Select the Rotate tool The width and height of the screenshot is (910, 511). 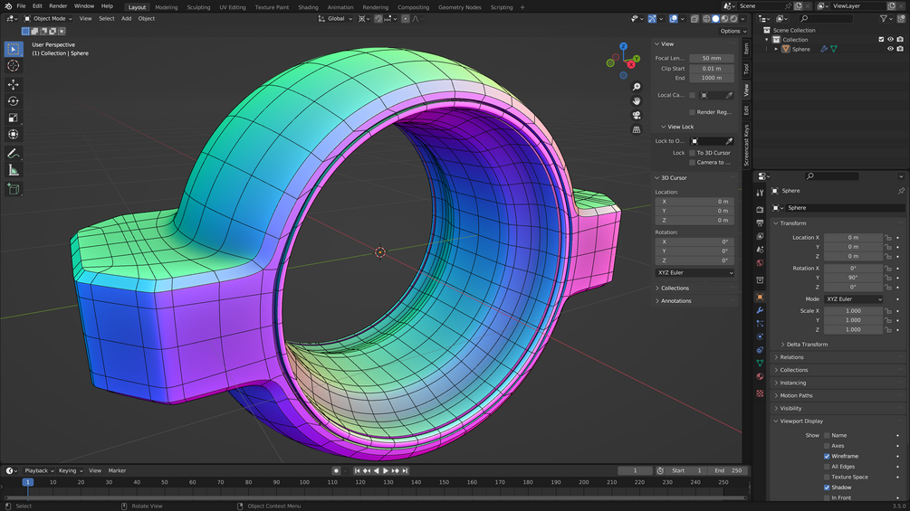[13, 101]
